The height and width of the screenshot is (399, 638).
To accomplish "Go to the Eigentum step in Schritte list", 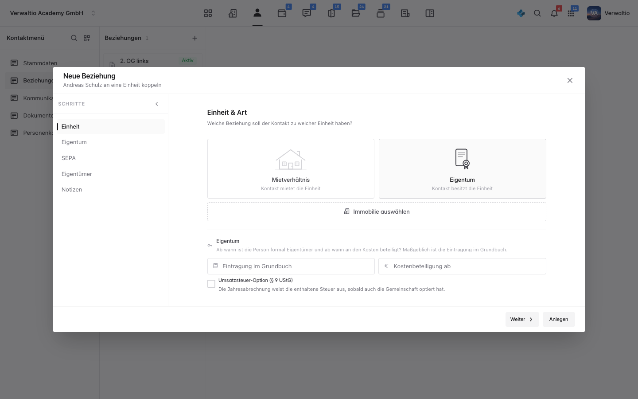I will tap(111, 142).
